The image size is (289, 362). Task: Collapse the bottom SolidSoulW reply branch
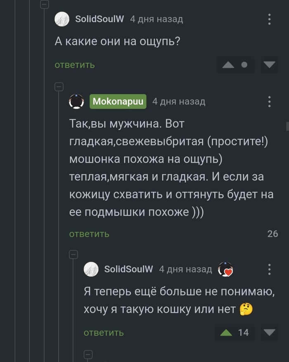point(73,255)
